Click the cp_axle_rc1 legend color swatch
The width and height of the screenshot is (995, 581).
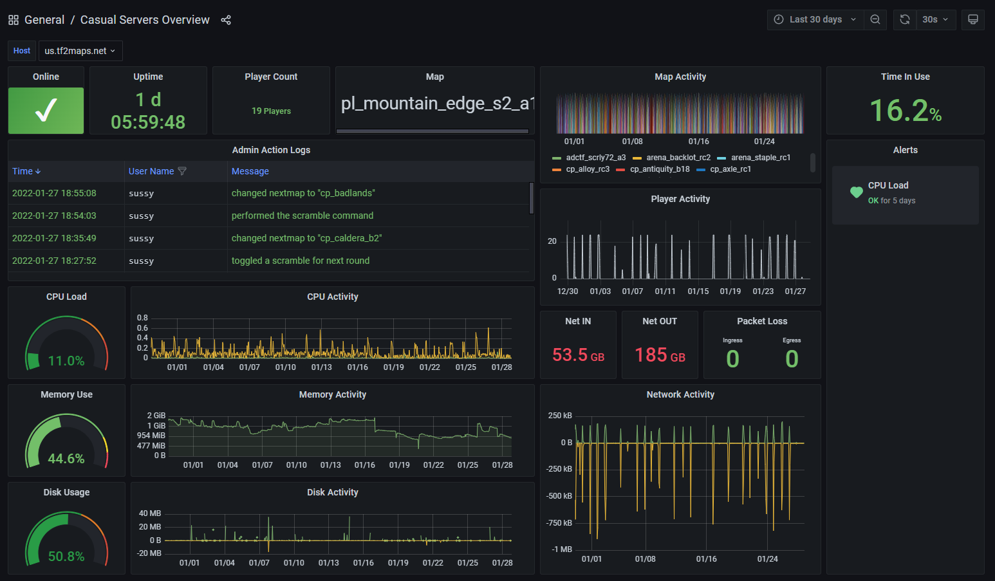tap(701, 170)
